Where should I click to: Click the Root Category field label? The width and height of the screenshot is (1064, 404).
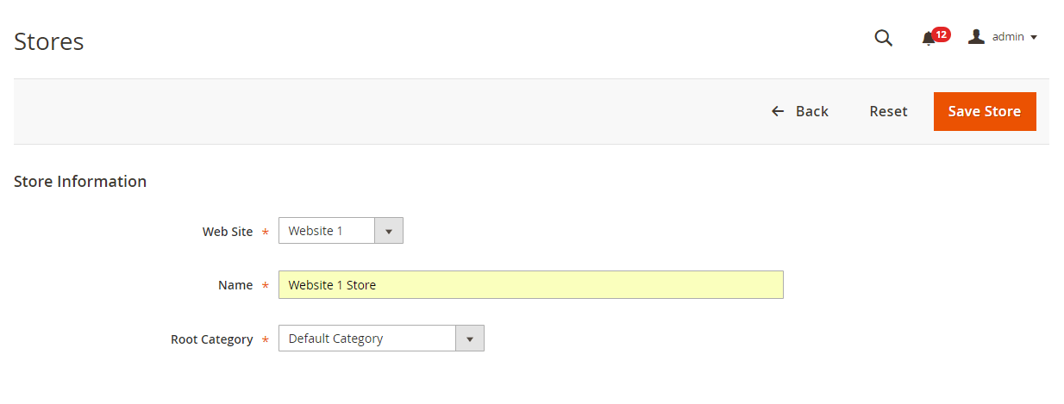pos(212,339)
